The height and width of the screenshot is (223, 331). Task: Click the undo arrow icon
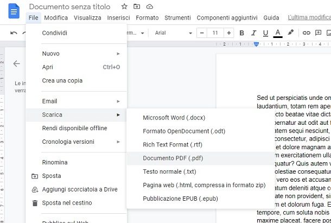tap(14, 33)
